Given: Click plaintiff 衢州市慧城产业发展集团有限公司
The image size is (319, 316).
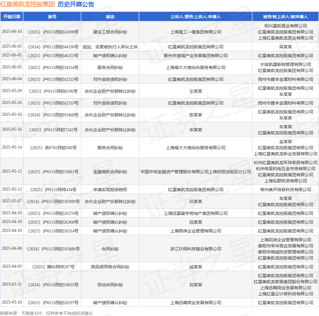Looking at the screenshot, I should point(196,56).
